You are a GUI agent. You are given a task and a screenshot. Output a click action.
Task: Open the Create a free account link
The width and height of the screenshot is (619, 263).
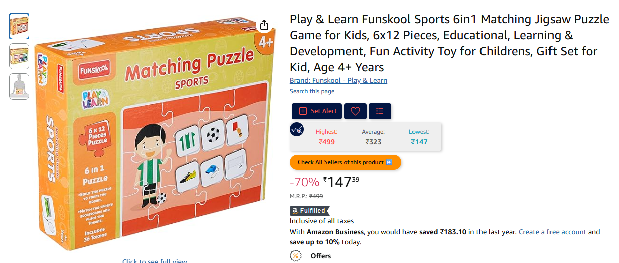(x=553, y=232)
